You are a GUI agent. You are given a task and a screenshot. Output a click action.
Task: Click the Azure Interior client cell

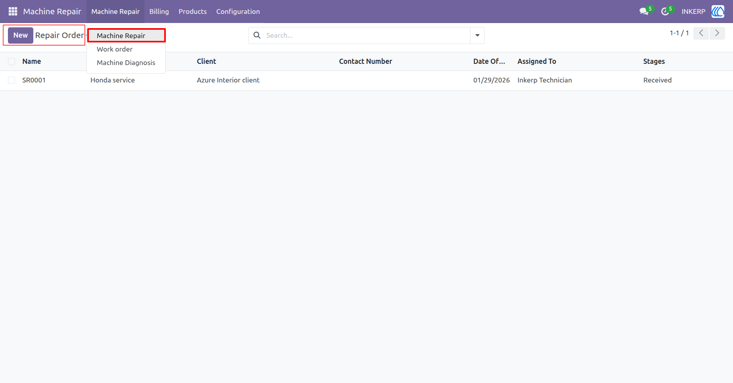point(228,80)
